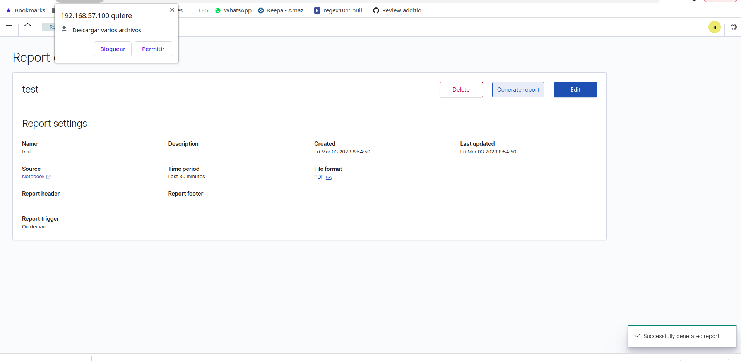The width and height of the screenshot is (741, 361).
Task: Block the download request with Bloquear
Action: (x=112, y=49)
